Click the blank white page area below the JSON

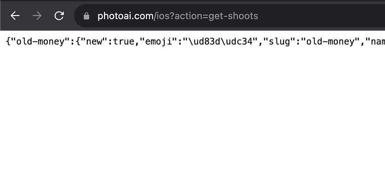click(x=192, y=115)
